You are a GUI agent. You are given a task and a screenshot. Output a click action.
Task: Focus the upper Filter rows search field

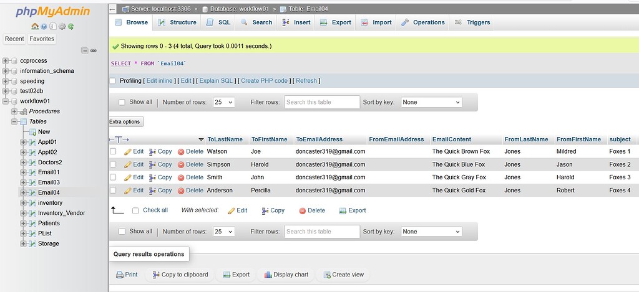coord(322,102)
